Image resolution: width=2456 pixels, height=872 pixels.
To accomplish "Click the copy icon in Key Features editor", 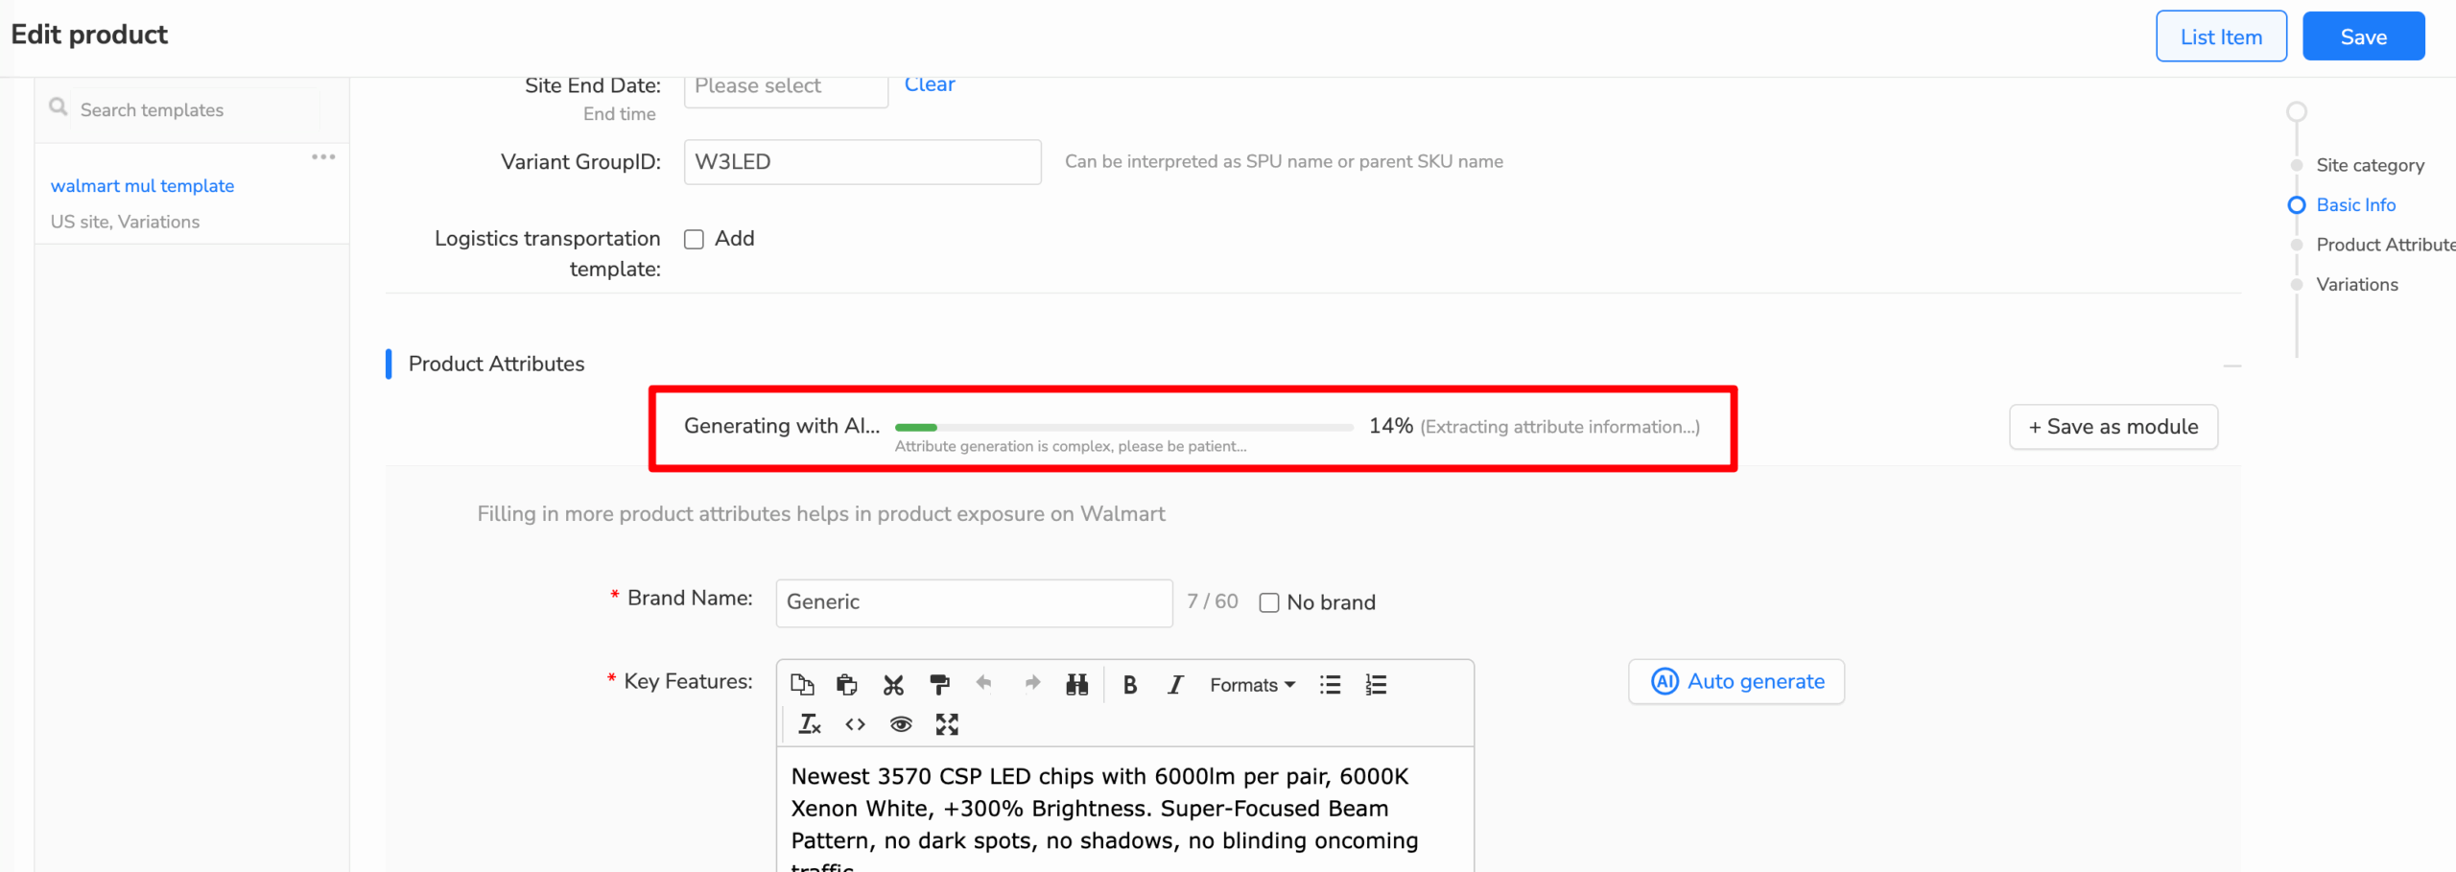I will pyautogui.click(x=802, y=684).
